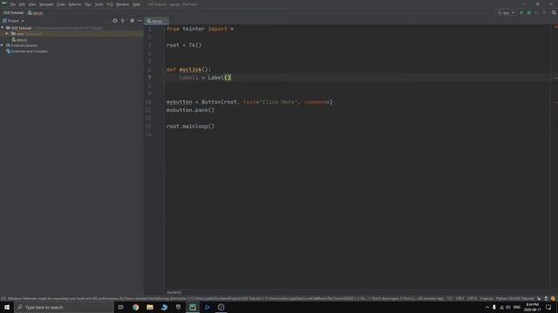This screenshot has height=313, width=558.
Task: Open the File menu
Action: pyautogui.click(x=13, y=4)
